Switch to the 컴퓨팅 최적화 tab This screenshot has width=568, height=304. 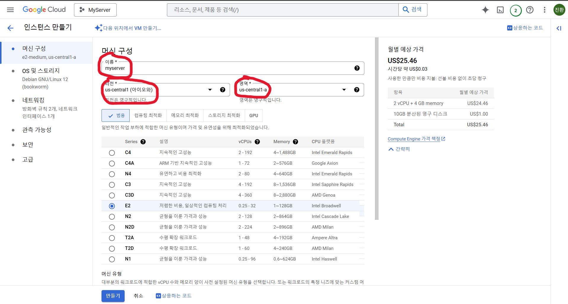pos(148,116)
